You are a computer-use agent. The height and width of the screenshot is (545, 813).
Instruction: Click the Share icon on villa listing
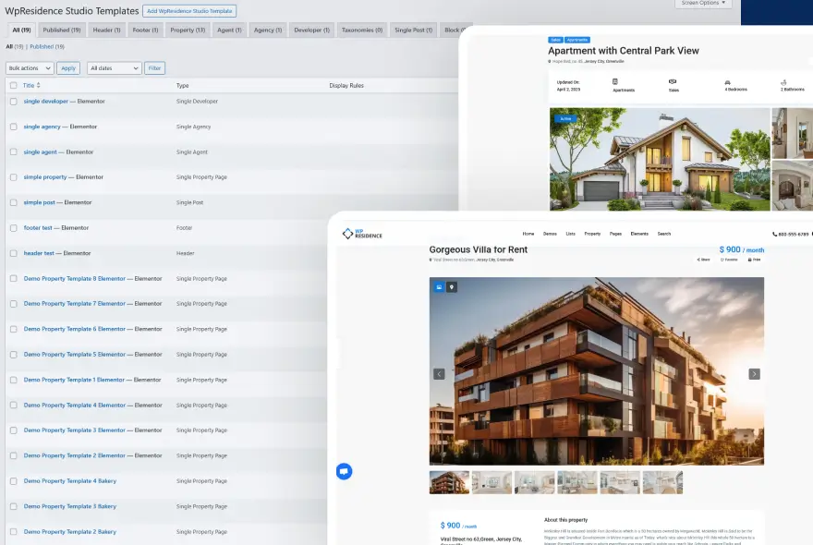click(x=698, y=260)
